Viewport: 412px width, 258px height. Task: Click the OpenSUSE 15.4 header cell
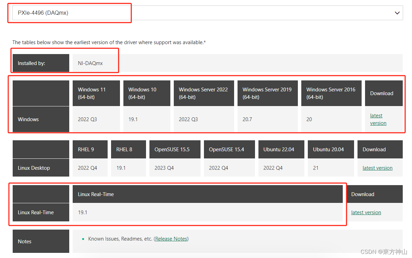tap(229, 150)
